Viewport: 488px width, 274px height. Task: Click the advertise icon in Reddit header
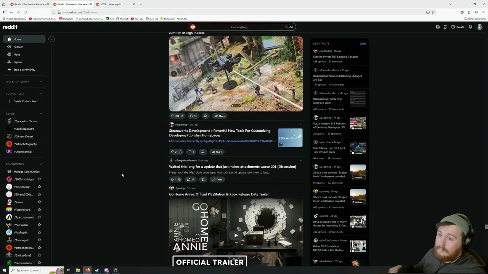[x=438, y=27]
